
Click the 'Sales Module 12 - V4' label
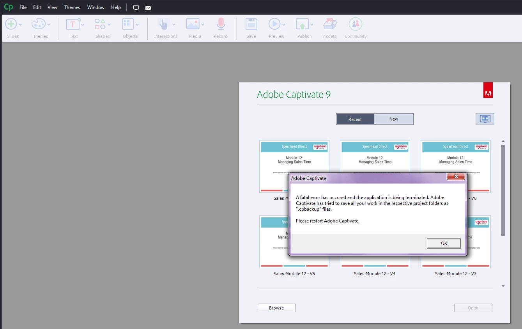click(x=375, y=274)
